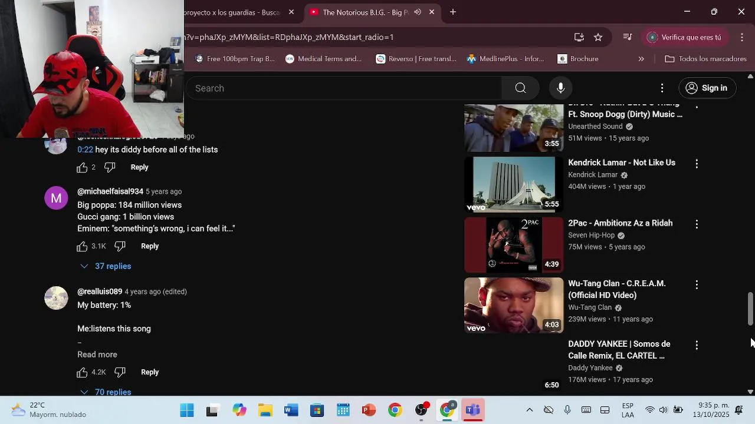Open @realluis089 channel link
This screenshot has width=755, height=424.
pos(100,291)
